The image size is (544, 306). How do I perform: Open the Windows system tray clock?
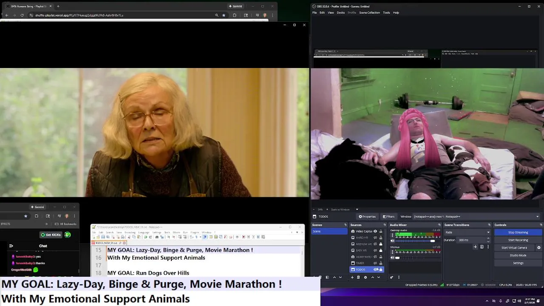point(530,301)
